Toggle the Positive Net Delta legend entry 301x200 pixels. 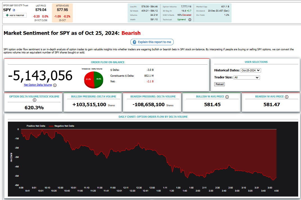point(36,126)
